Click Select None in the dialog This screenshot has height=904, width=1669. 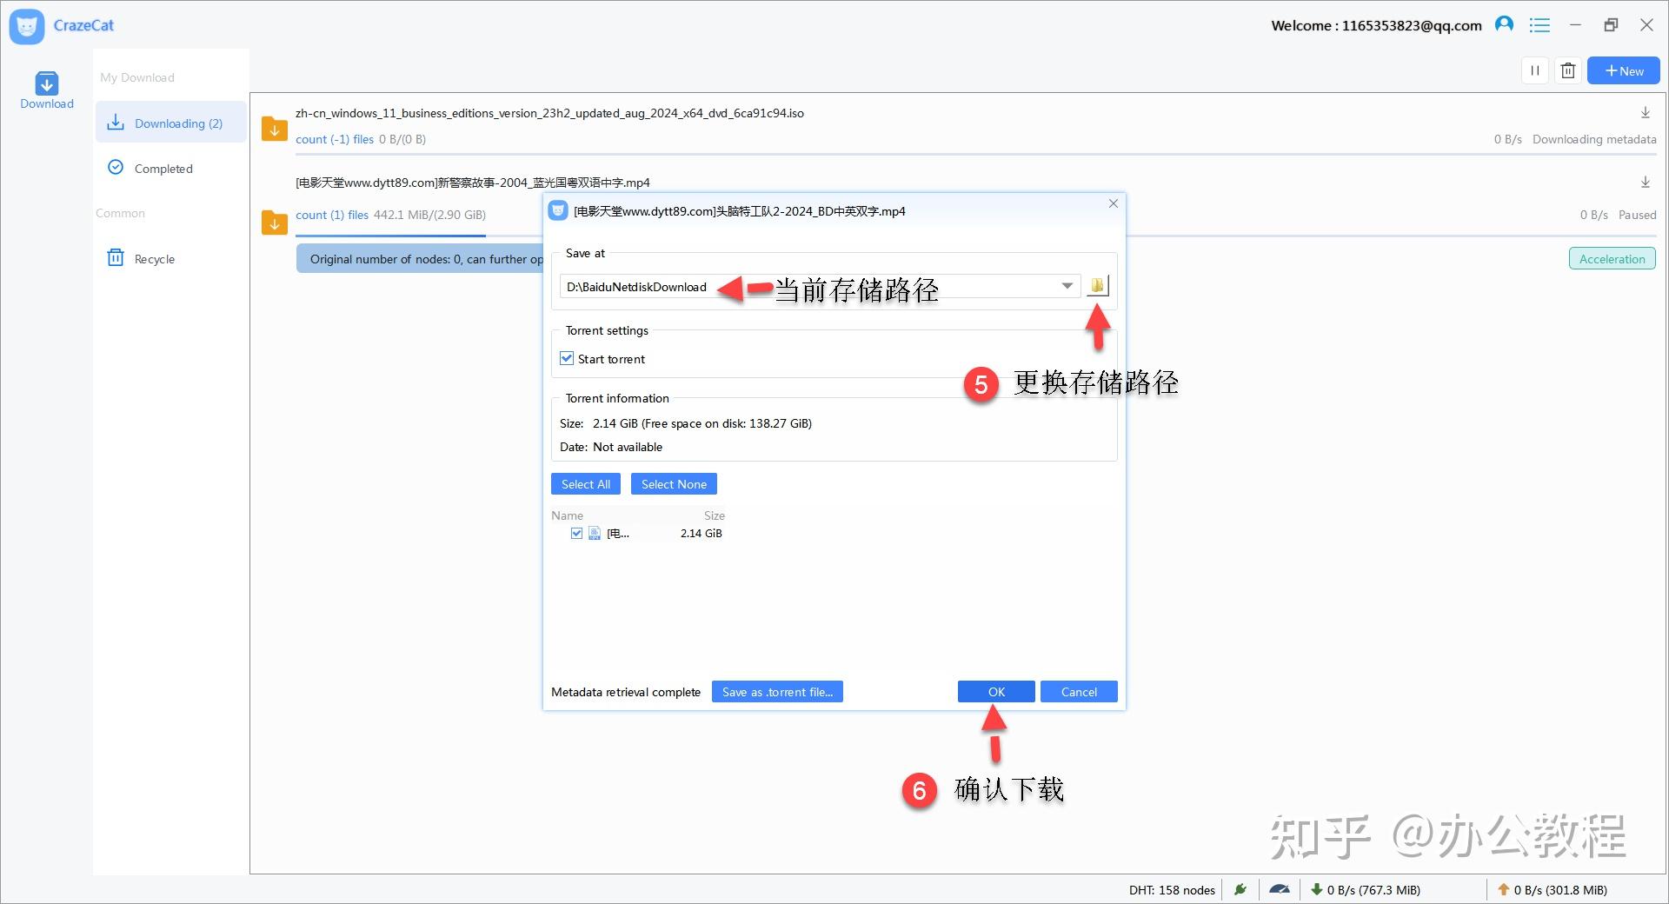coord(674,484)
